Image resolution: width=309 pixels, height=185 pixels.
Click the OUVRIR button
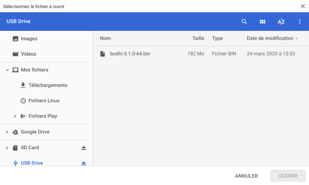(288, 176)
